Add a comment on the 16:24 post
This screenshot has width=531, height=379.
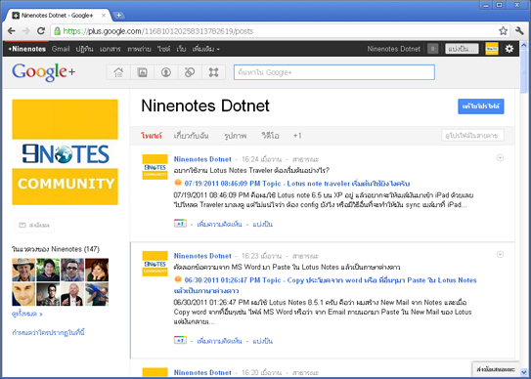click(219, 224)
